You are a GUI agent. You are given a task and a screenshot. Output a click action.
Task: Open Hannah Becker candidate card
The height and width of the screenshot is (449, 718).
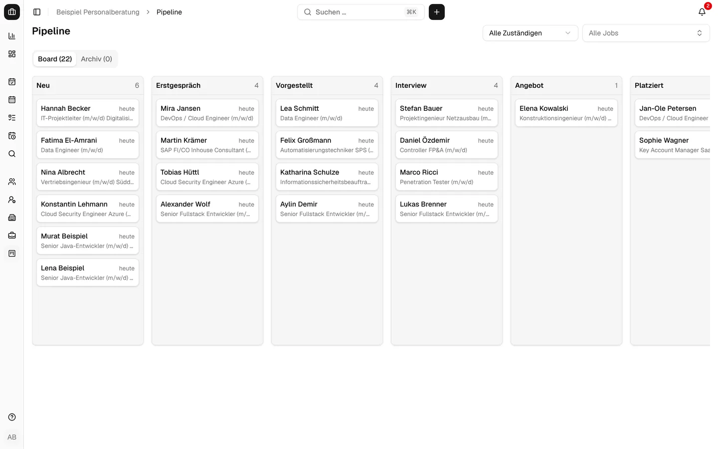[x=88, y=113]
